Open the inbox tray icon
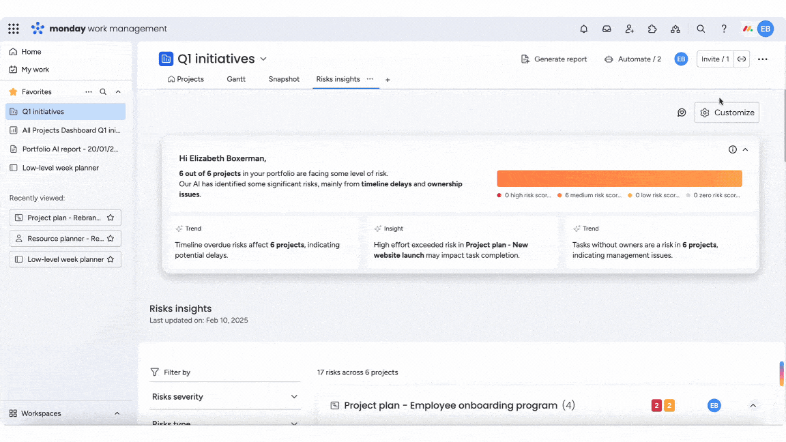The width and height of the screenshot is (786, 442). click(607, 29)
